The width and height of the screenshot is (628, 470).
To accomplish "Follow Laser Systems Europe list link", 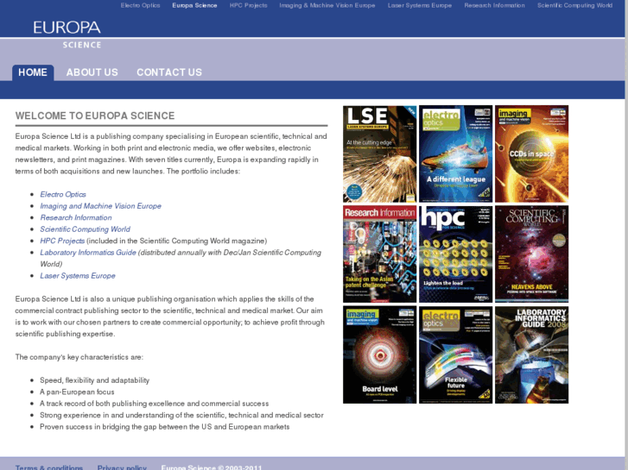I will 78,276.
